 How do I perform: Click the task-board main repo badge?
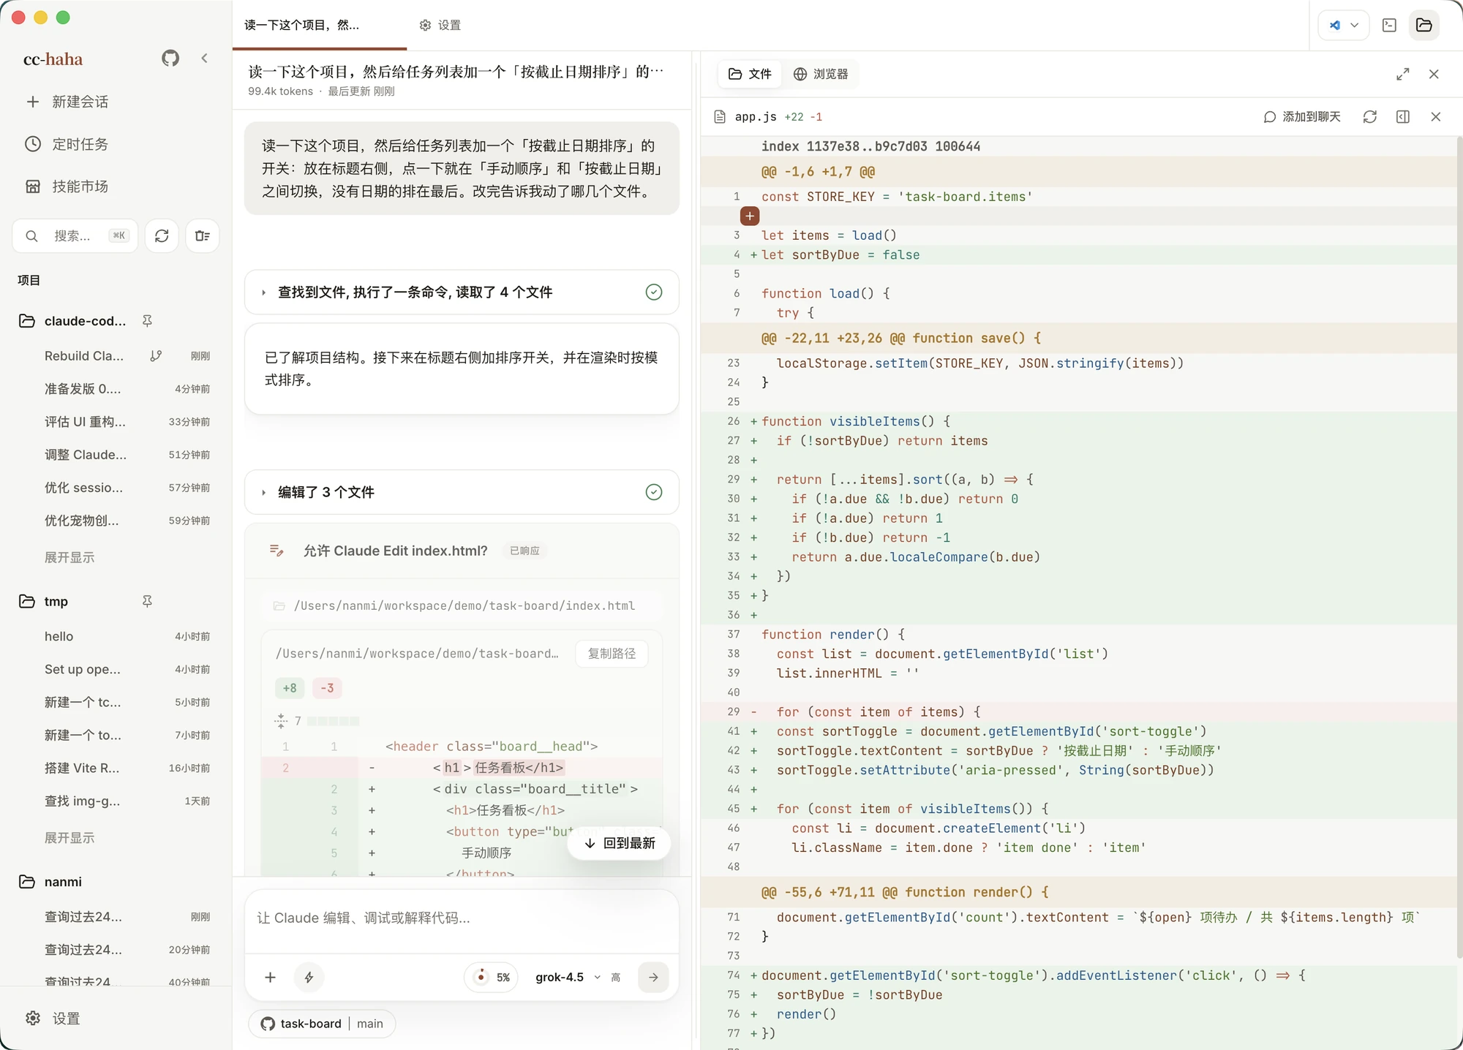(x=322, y=1024)
